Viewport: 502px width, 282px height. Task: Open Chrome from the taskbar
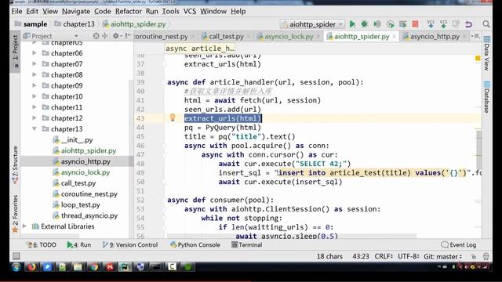tap(94, 266)
